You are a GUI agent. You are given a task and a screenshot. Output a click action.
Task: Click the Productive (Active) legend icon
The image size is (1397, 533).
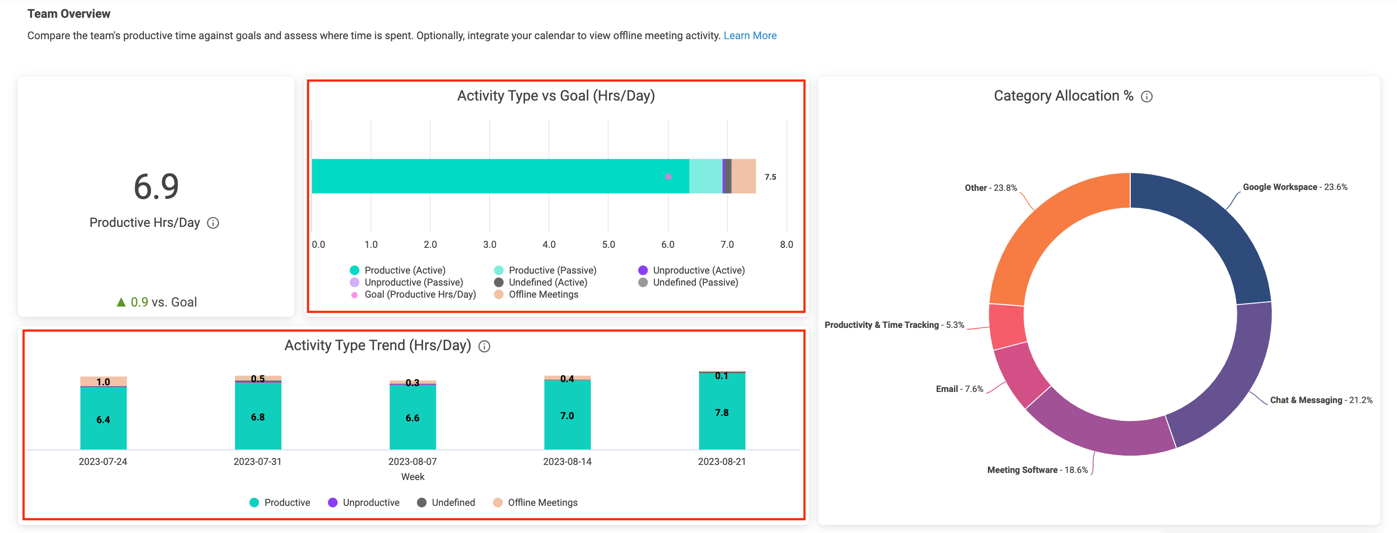(354, 270)
